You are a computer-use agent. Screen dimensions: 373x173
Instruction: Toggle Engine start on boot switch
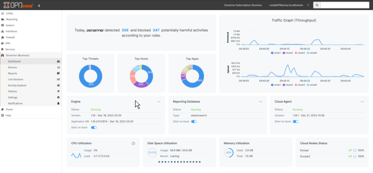click(94, 127)
